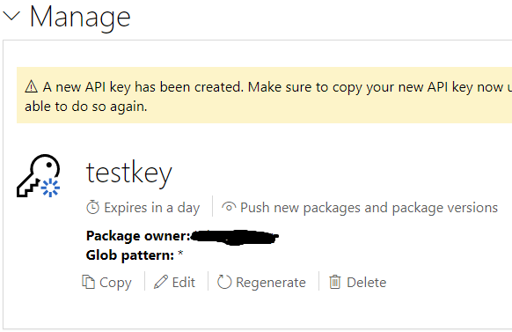Click the redacted Package owner name
Viewport: 512px width, 332px height.
coord(235,237)
